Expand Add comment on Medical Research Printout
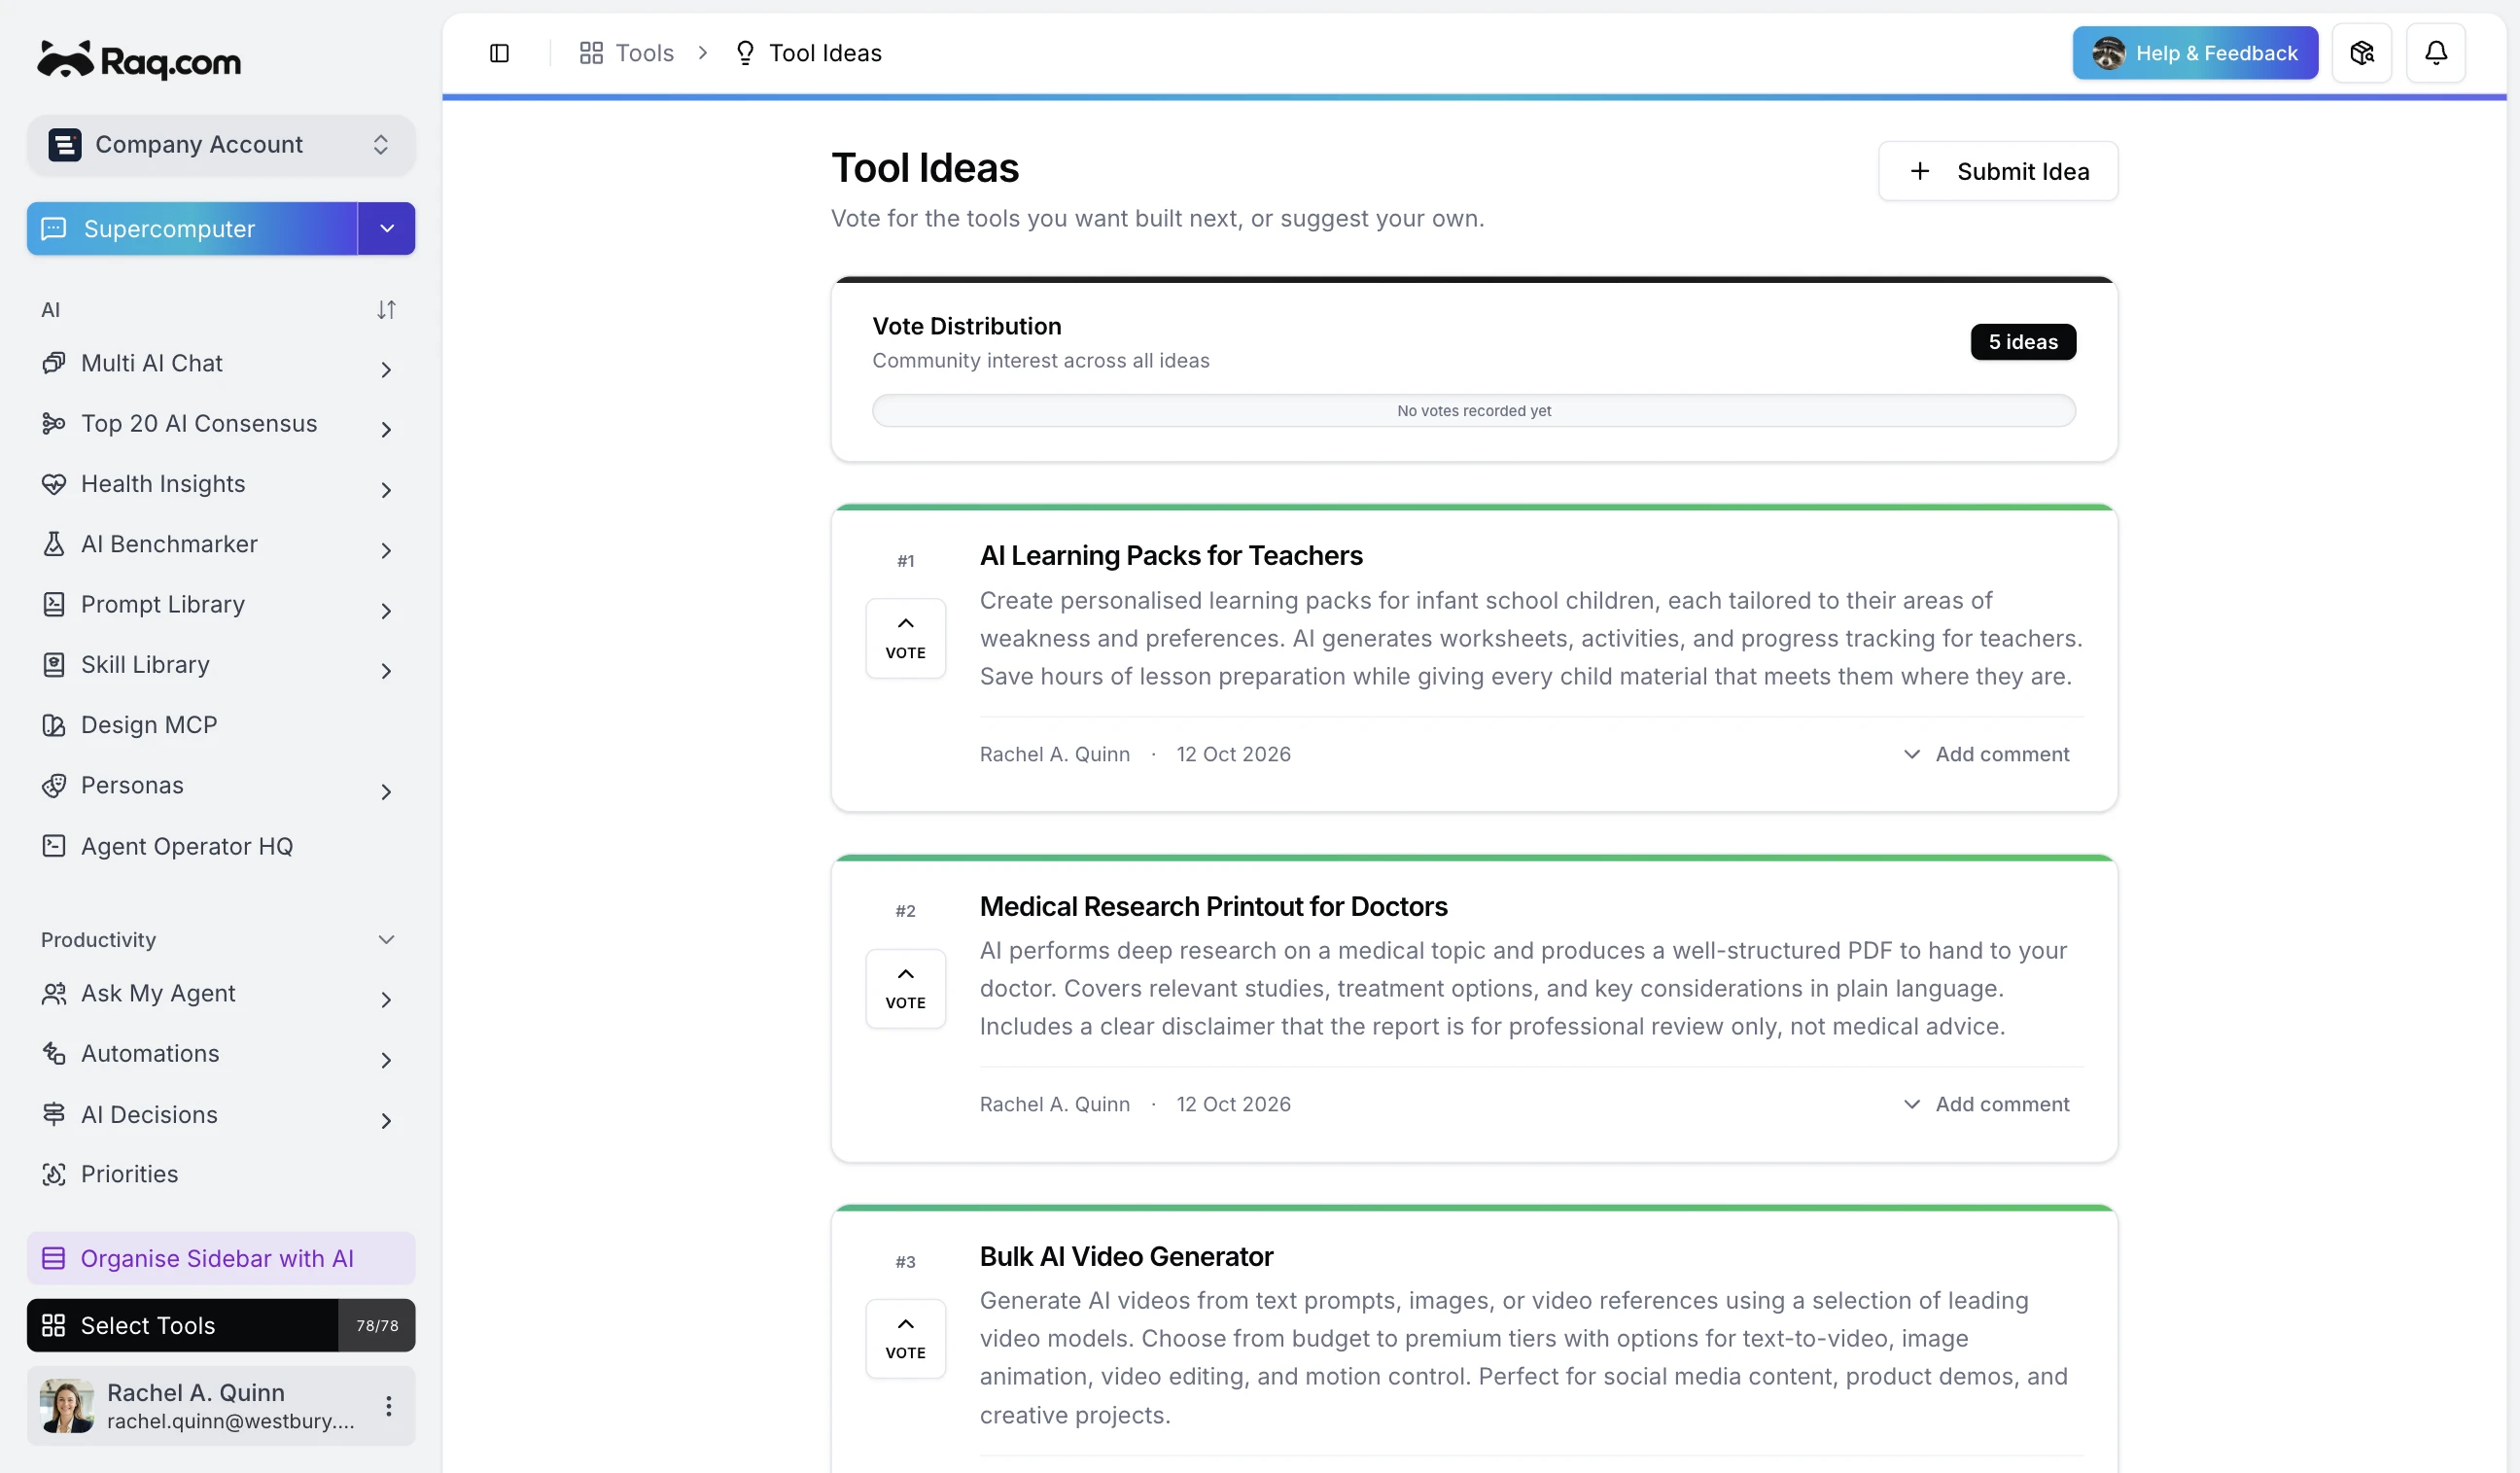The width and height of the screenshot is (2520, 1473). (x=1985, y=1104)
